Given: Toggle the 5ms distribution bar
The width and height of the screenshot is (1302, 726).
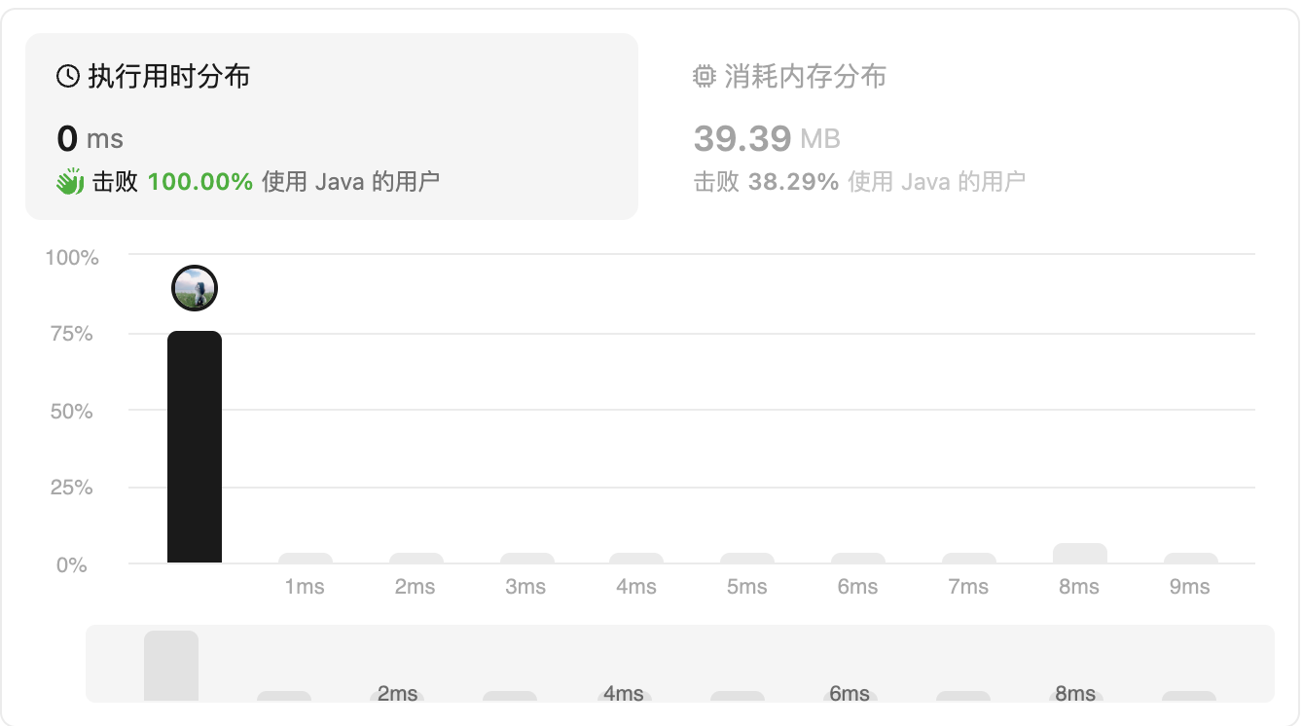Looking at the screenshot, I should pos(747,558).
